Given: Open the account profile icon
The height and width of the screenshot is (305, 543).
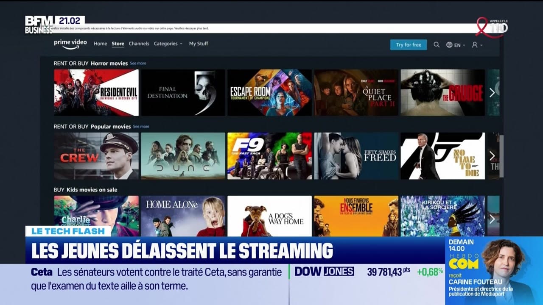Looking at the screenshot, I should (x=475, y=44).
